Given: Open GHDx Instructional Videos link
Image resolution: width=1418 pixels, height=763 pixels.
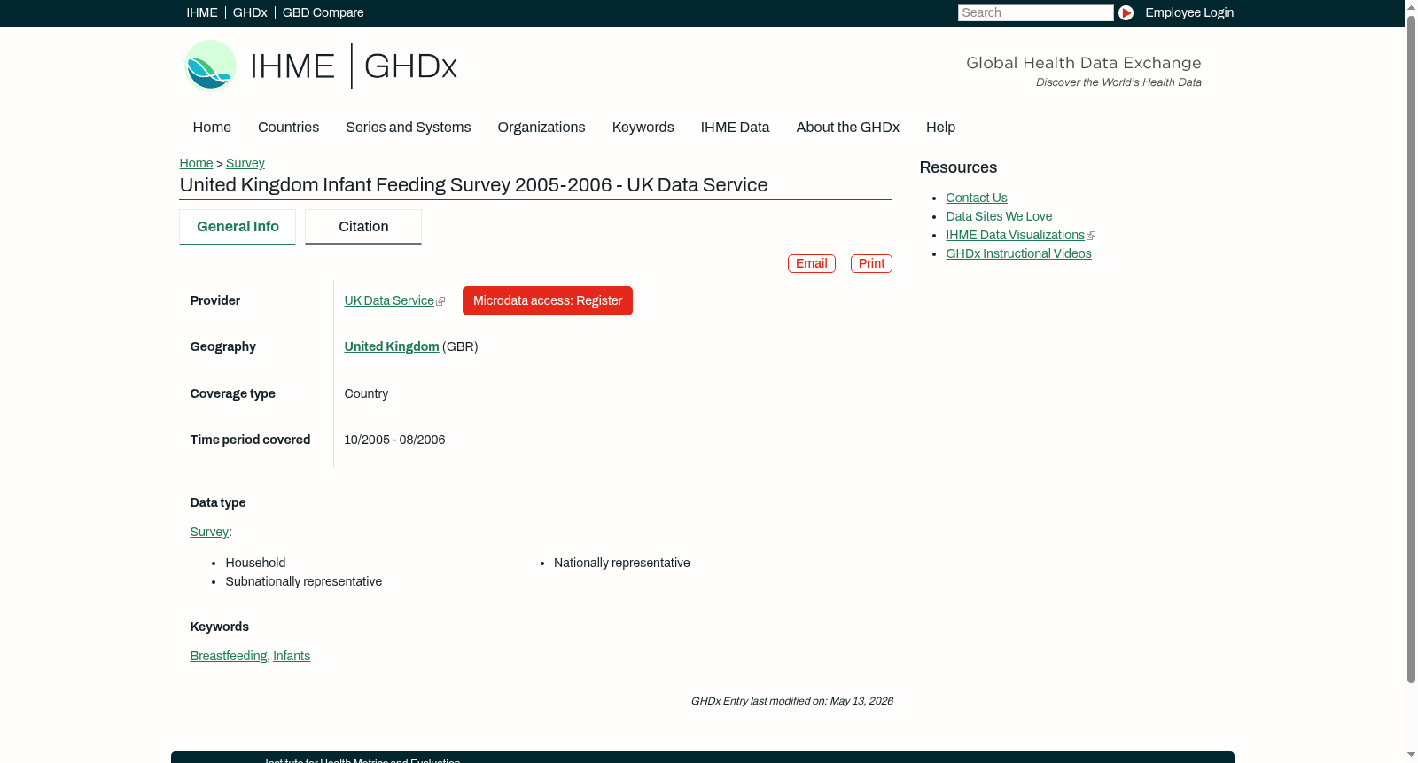Looking at the screenshot, I should point(1018,253).
